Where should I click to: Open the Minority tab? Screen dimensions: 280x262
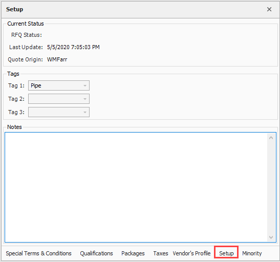[x=252, y=253]
